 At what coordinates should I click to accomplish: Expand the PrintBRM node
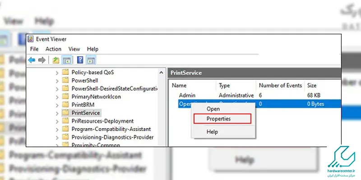[57, 105]
